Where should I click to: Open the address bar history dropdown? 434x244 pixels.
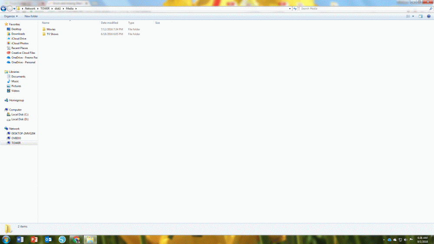(290, 9)
